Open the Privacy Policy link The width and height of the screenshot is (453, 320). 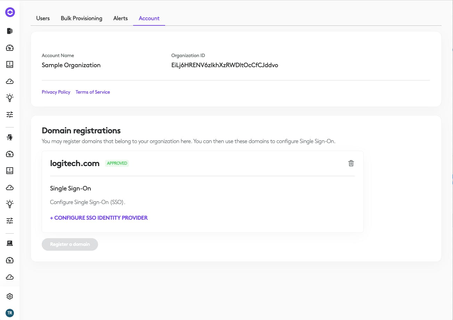pyautogui.click(x=56, y=92)
